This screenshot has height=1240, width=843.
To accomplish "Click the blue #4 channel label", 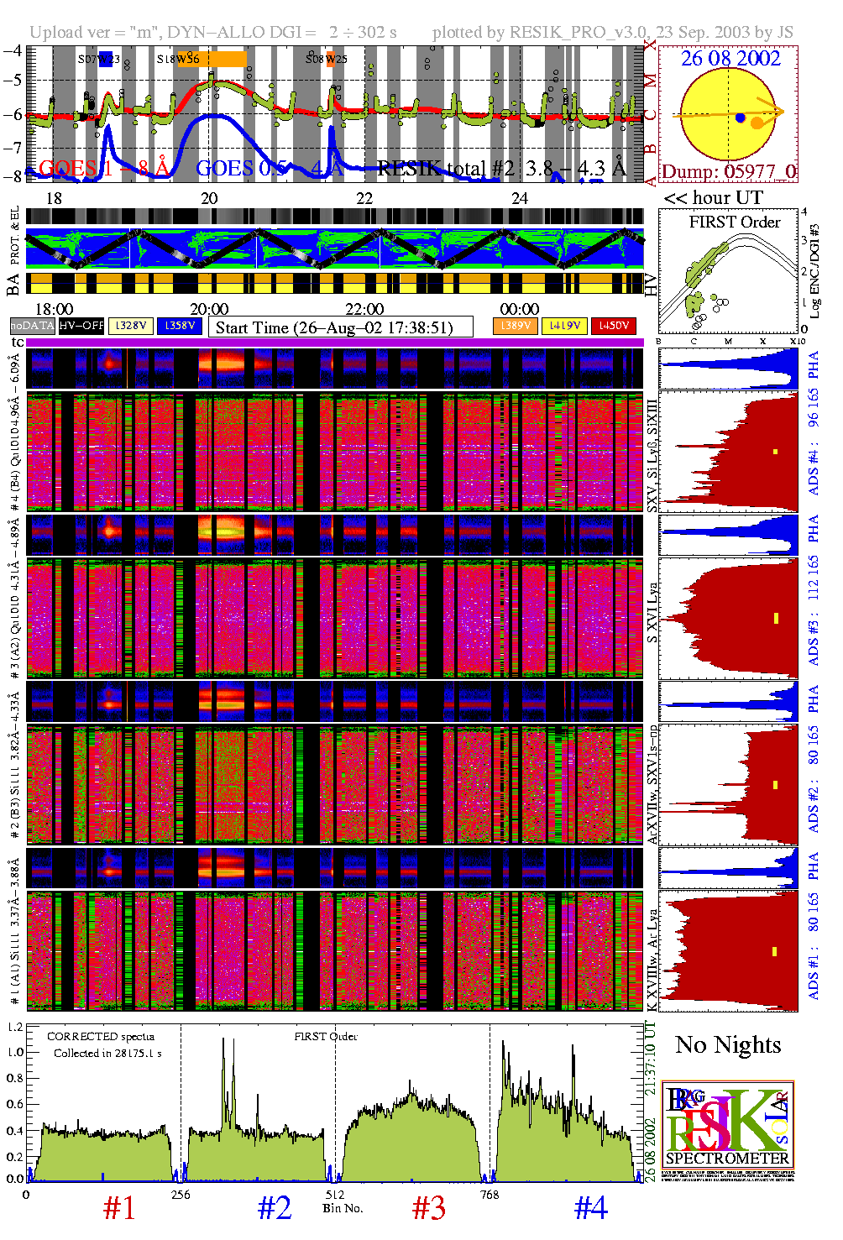I will pyautogui.click(x=590, y=1208).
